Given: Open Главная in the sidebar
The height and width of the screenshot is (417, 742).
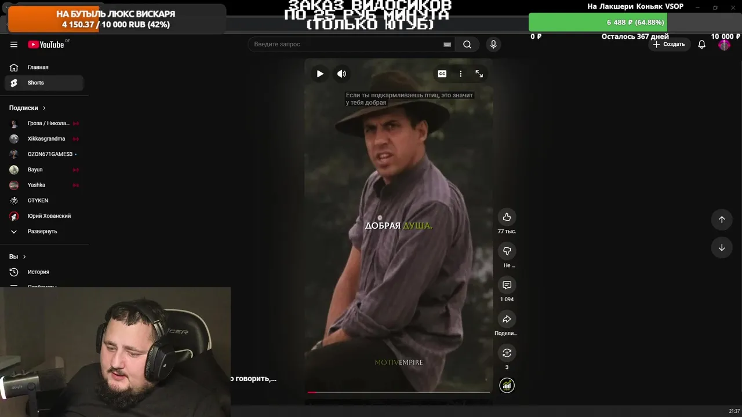Looking at the screenshot, I should pyautogui.click(x=44, y=67).
